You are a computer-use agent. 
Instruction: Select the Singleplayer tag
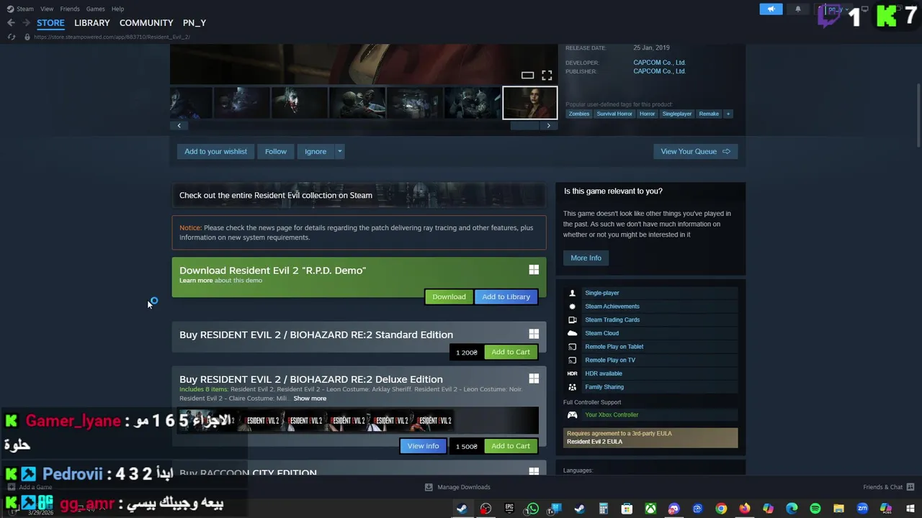tap(676, 114)
